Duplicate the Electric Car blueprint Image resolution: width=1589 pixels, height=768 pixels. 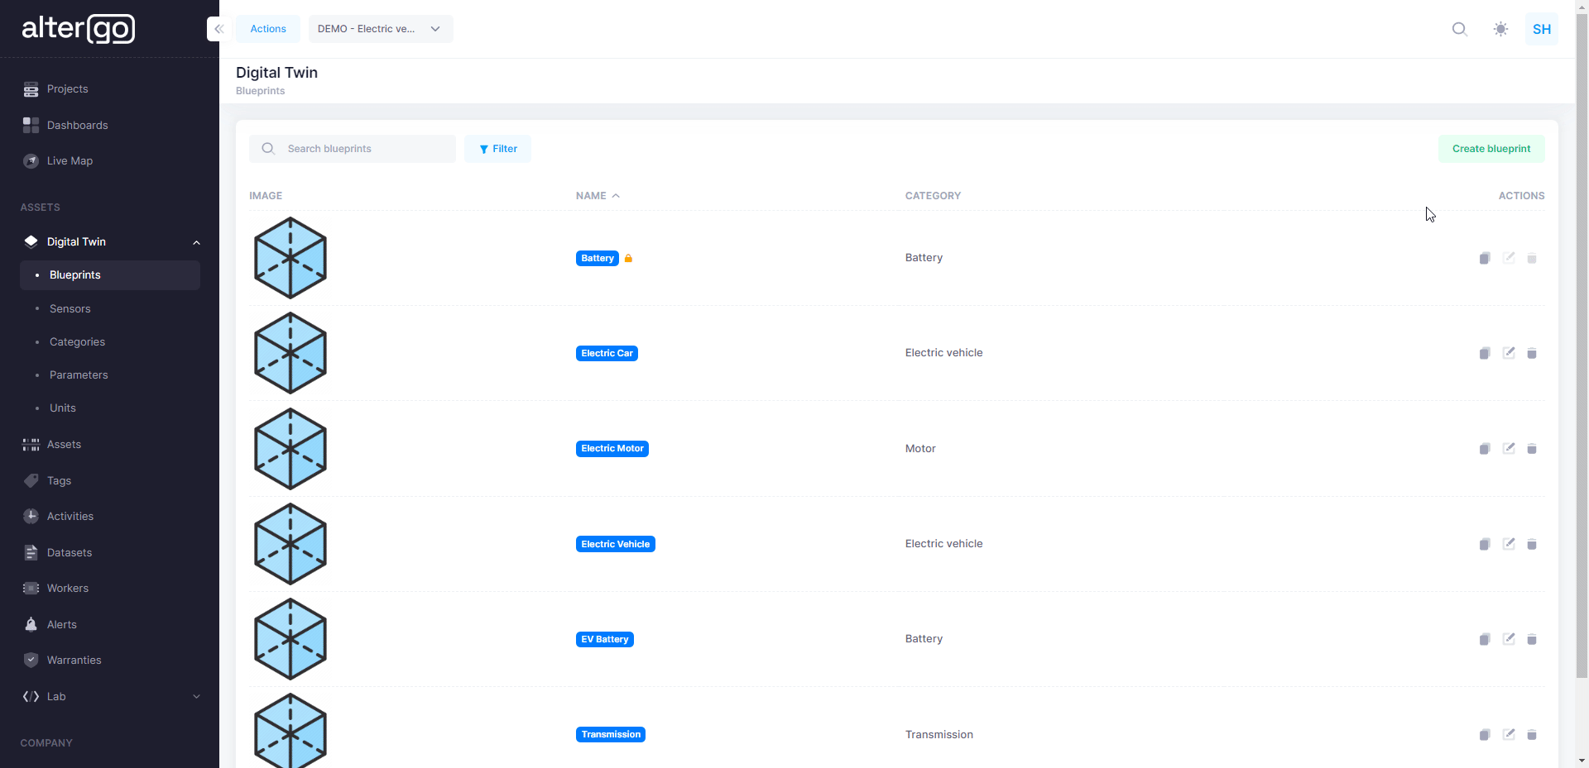pyautogui.click(x=1484, y=354)
